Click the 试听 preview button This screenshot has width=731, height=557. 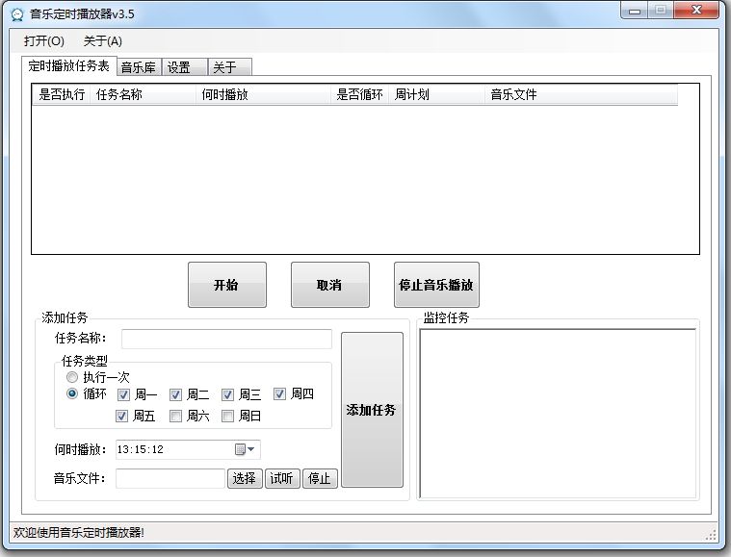pyautogui.click(x=282, y=478)
